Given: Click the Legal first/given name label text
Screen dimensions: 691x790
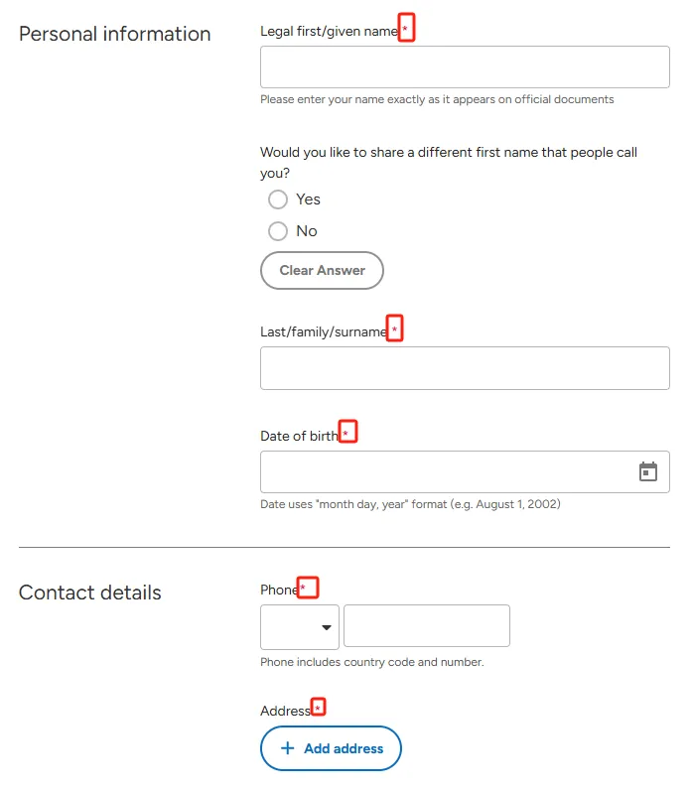Looking at the screenshot, I should [329, 31].
